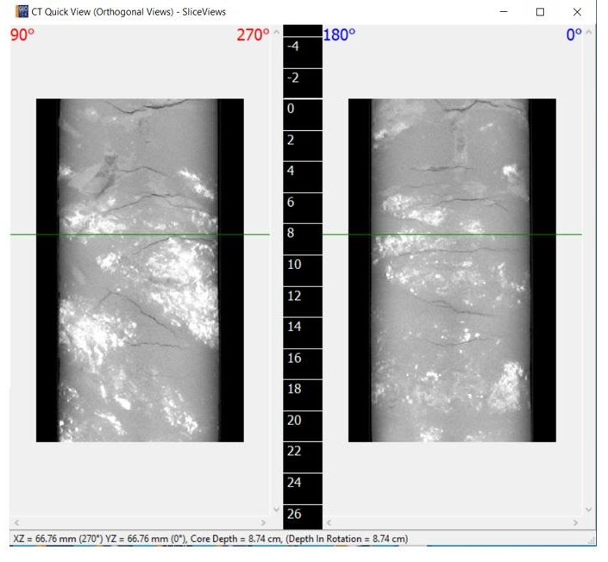Click the right panel's scroll right arrow
Image resolution: width=608 pixels, height=562 pixels.
pos(576,522)
